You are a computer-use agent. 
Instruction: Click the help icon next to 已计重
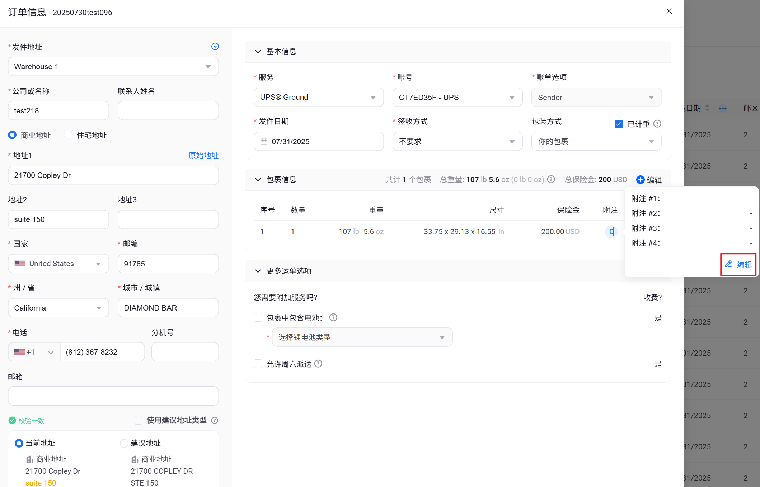657,124
